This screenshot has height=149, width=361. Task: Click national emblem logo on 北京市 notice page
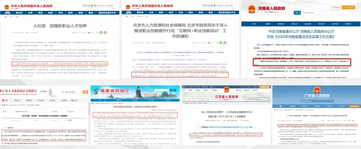(x=128, y=7)
